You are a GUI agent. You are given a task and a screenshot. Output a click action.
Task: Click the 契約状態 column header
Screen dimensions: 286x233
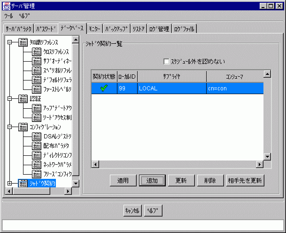click(x=104, y=77)
